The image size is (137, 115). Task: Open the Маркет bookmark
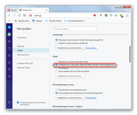pyautogui.click(x=37, y=21)
